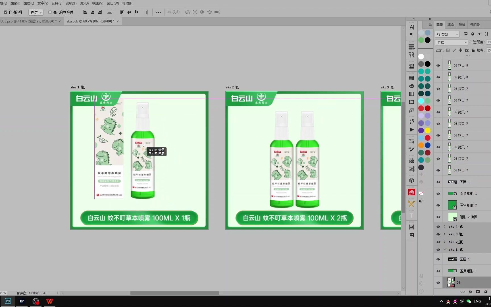Enable Show Transform Controls checkbox
Viewport: 491px width, 307px height.
pos(50,12)
